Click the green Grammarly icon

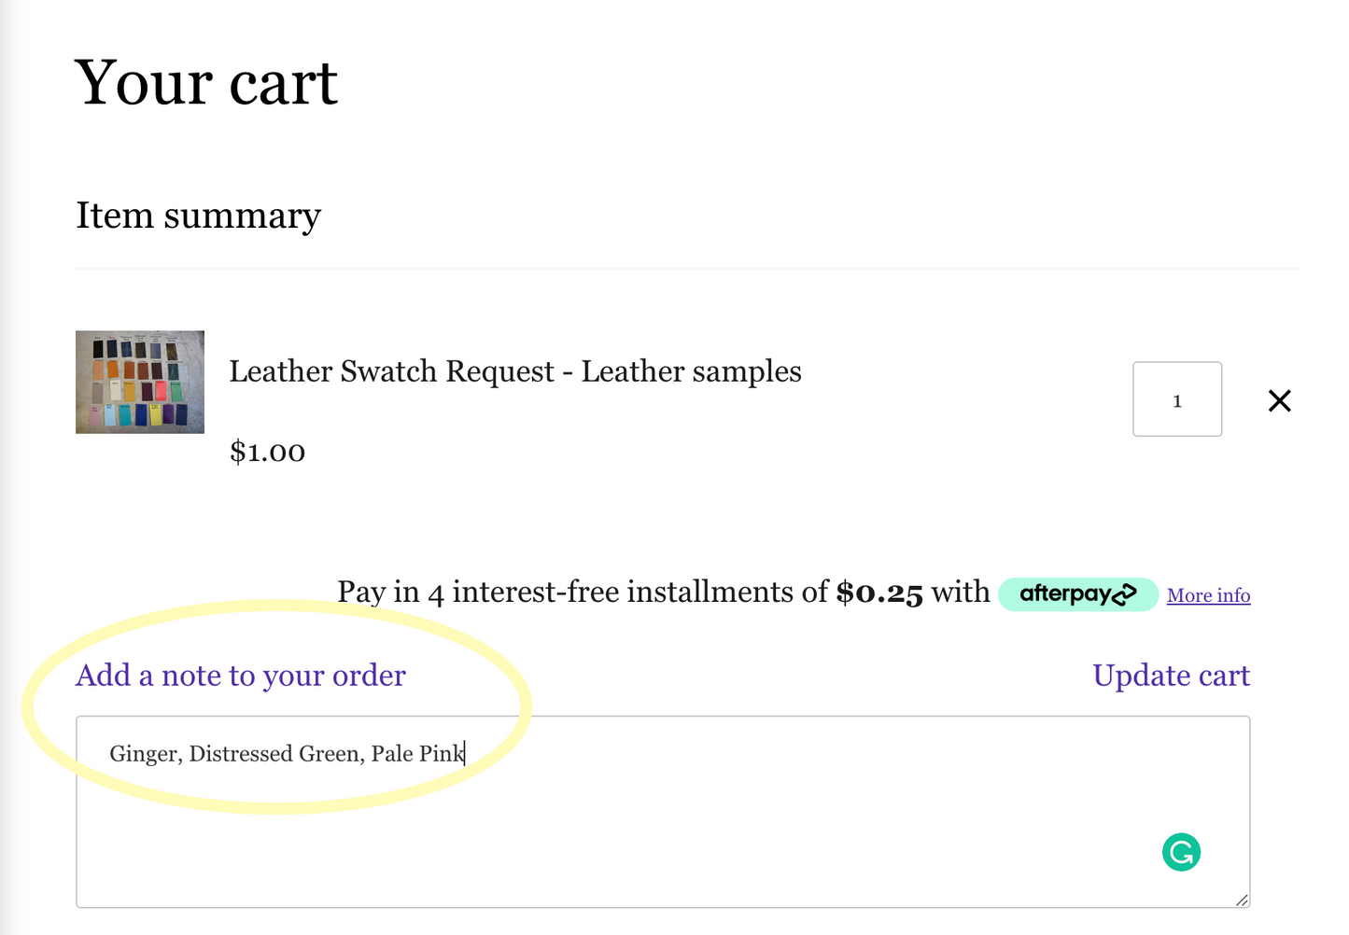pos(1181,852)
